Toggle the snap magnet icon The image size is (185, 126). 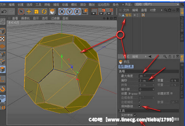pos(3,89)
